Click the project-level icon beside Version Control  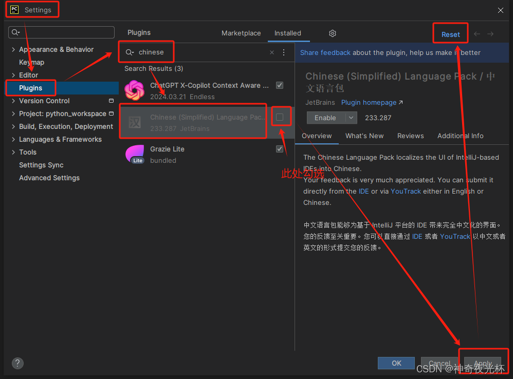pos(111,101)
